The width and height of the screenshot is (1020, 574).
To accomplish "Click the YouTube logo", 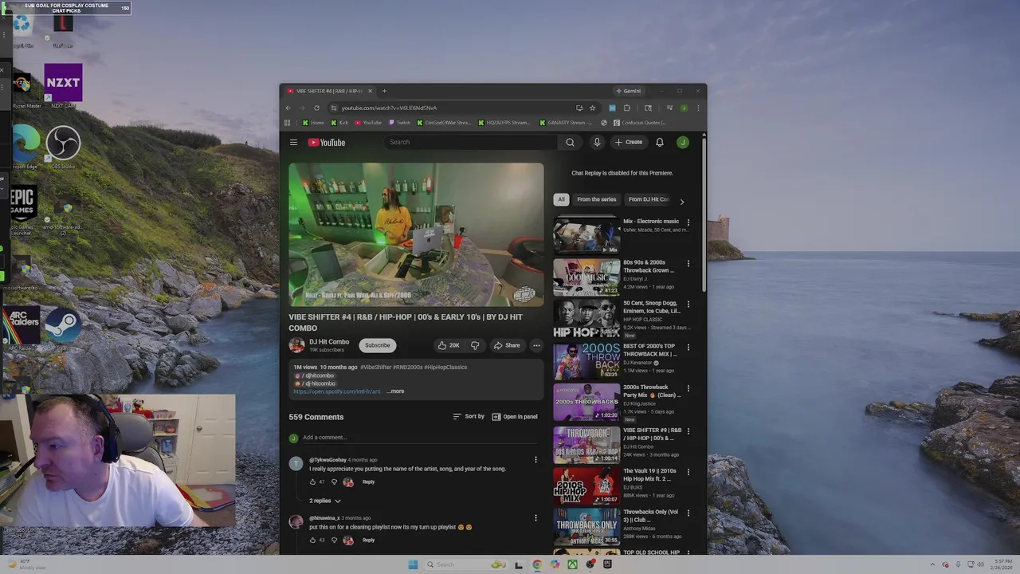I will [x=327, y=143].
